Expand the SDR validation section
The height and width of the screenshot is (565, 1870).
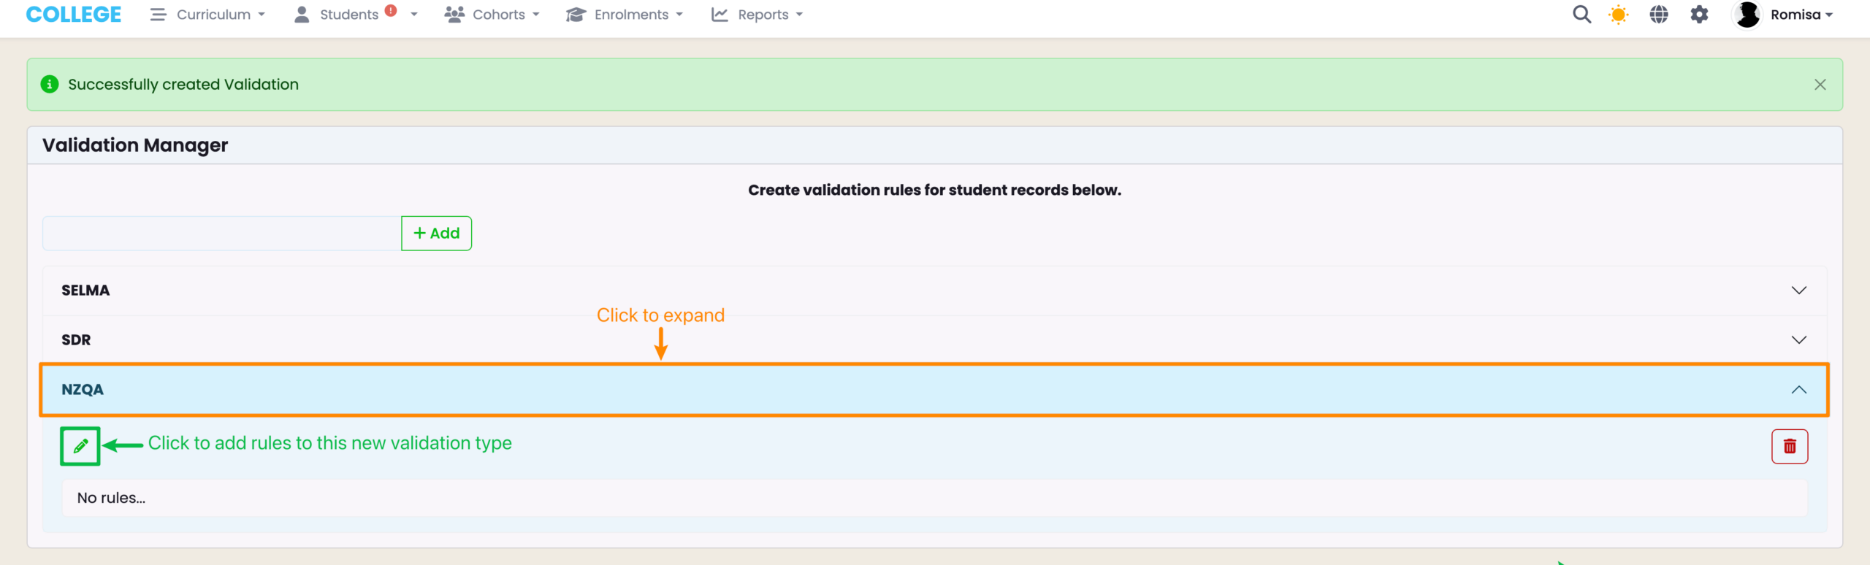click(x=934, y=340)
